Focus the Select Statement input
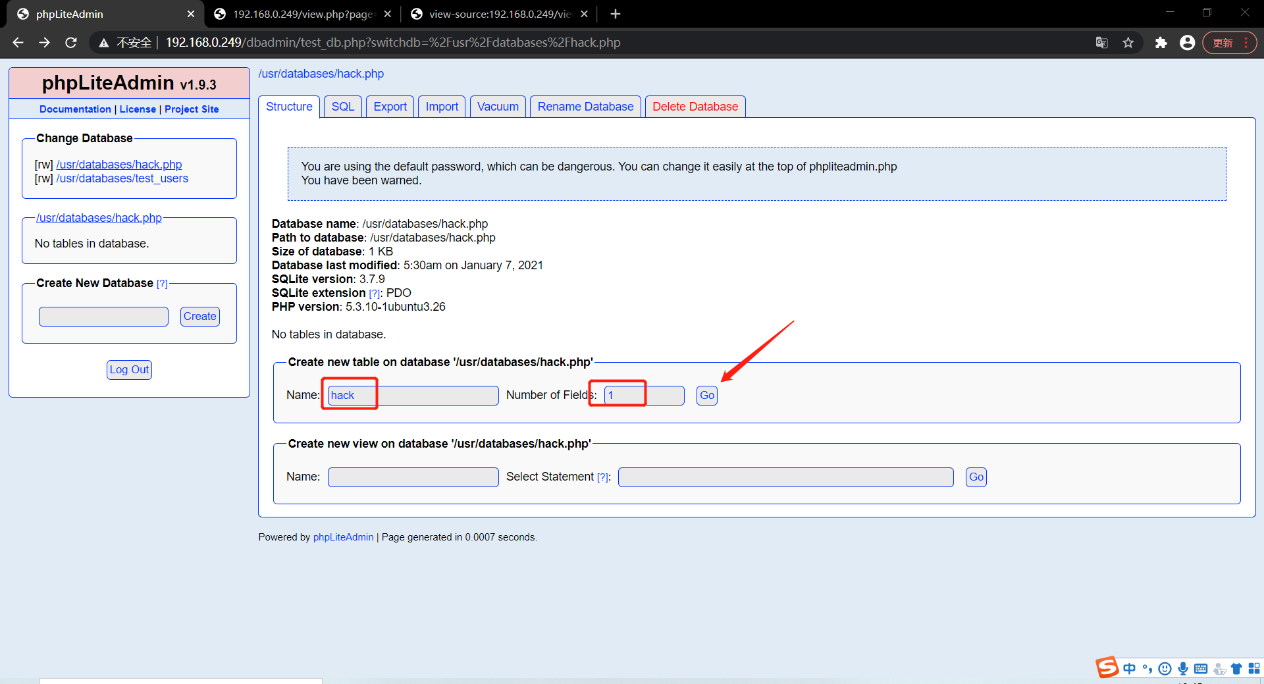The image size is (1264, 684). click(x=785, y=477)
